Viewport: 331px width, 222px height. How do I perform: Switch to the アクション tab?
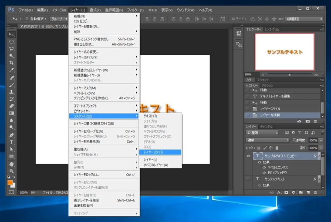point(267,85)
